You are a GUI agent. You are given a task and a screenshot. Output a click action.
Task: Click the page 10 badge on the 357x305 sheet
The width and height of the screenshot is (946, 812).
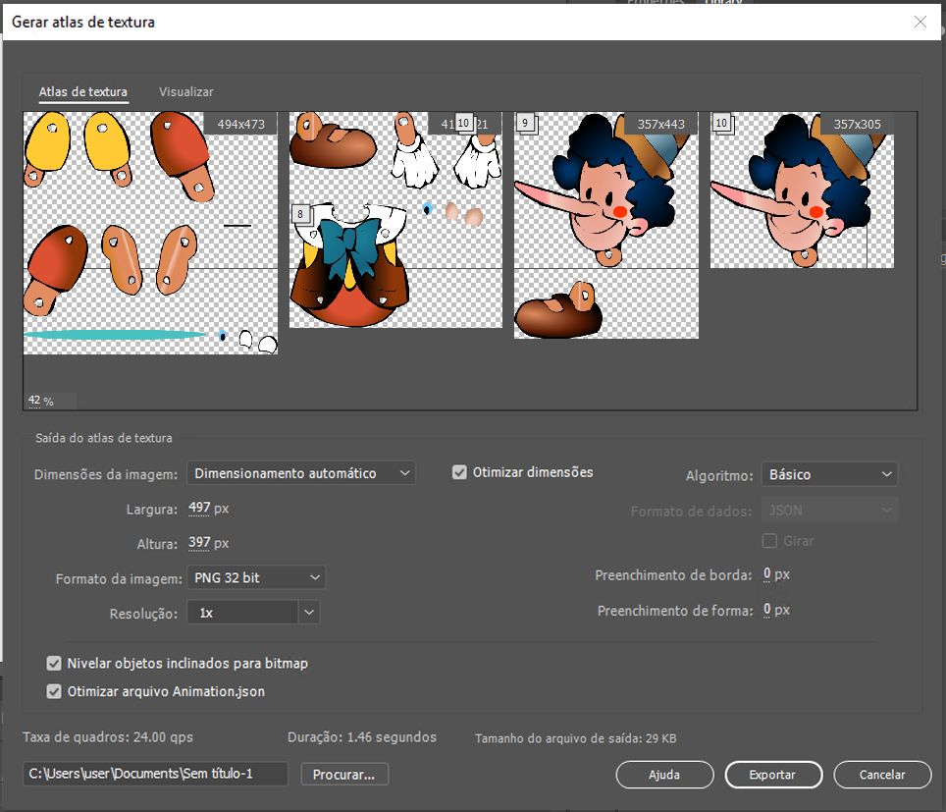click(722, 123)
